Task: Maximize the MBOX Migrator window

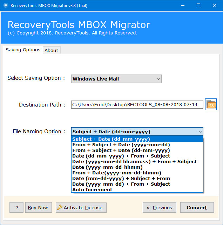Action: [198, 6]
